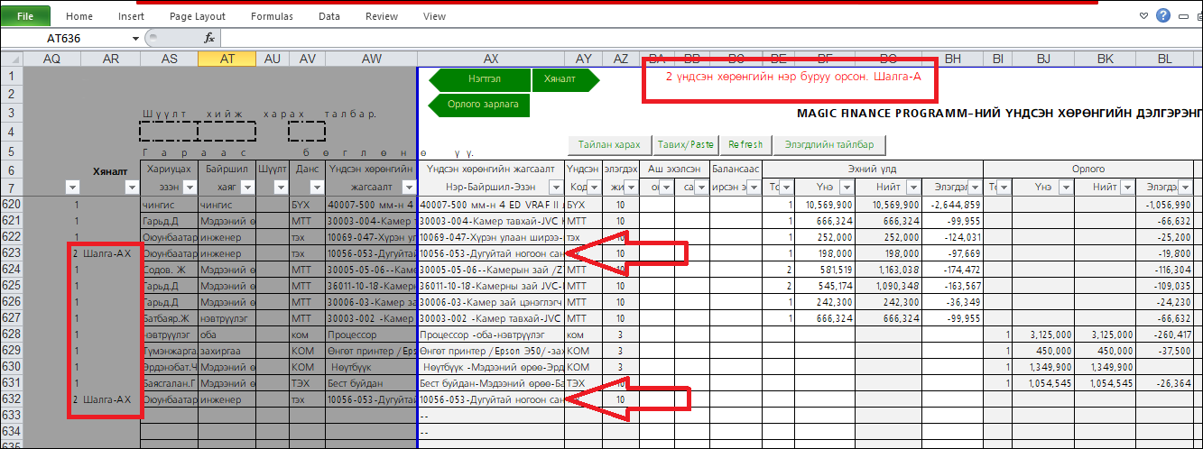
Task: Click the Refresh button
Action: (x=745, y=144)
